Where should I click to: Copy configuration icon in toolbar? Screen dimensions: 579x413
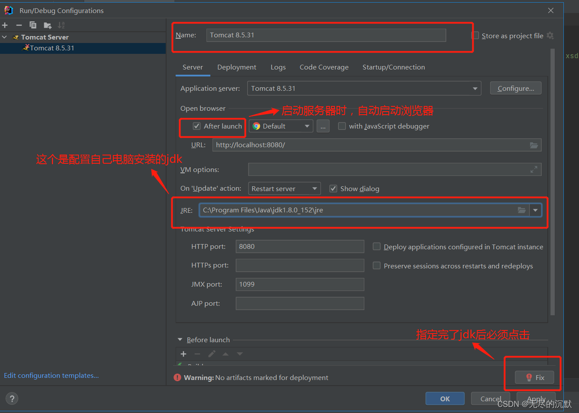(33, 25)
